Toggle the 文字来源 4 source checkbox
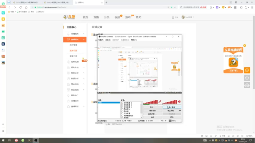This screenshot has height=143, width=255. tap(122, 103)
